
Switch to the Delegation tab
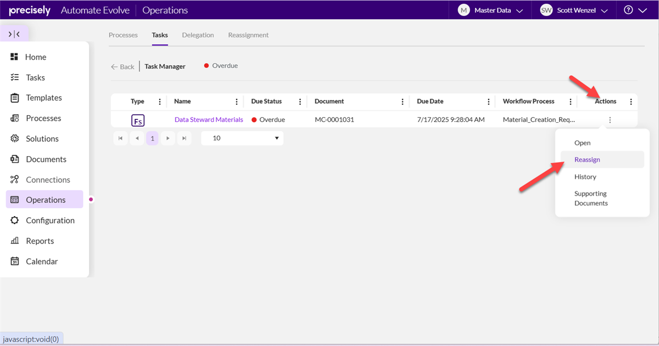(x=198, y=35)
